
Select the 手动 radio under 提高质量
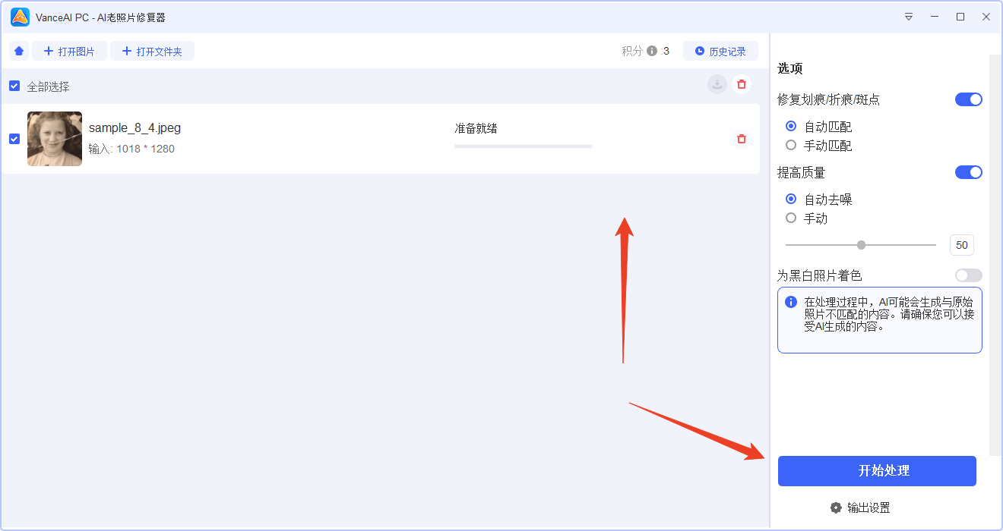point(791,218)
